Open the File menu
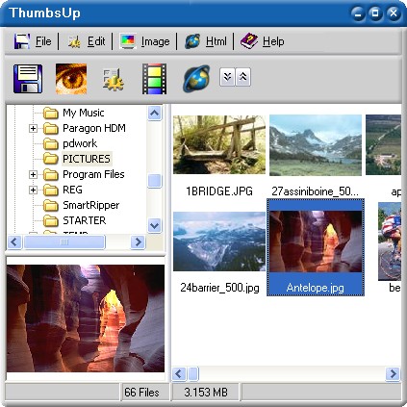Screen dimensions: 407x407 pyautogui.click(x=43, y=41)
